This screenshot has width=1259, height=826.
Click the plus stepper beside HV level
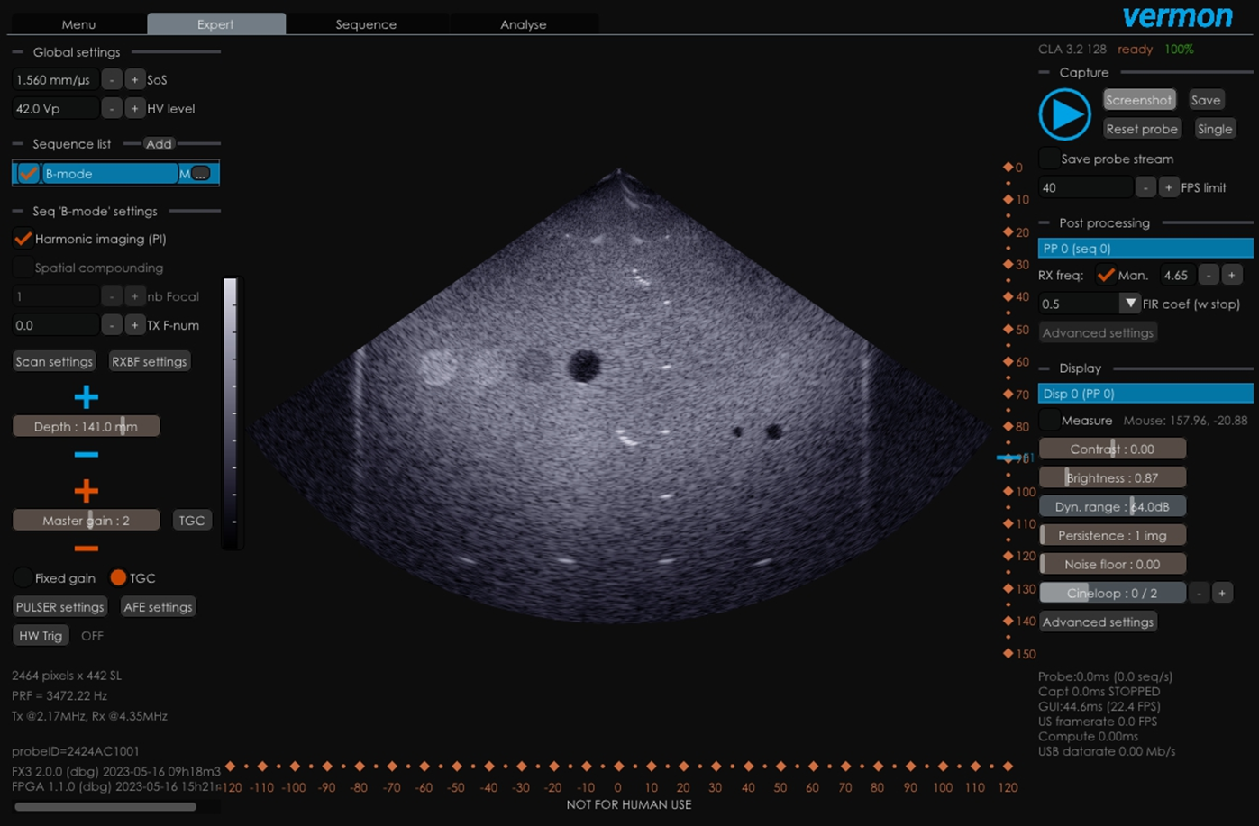(x=133, y=108)
